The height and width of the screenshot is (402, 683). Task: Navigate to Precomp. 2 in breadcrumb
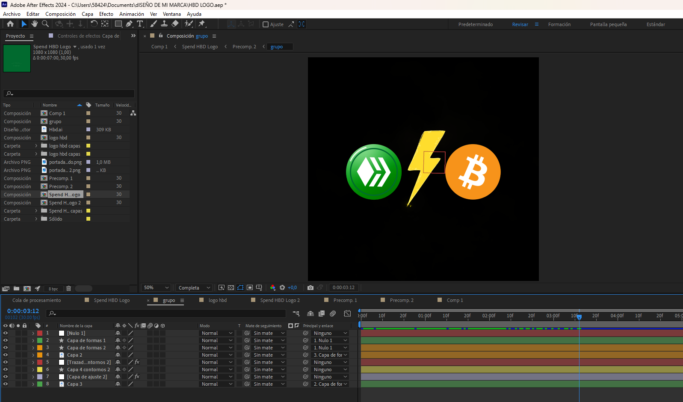(x=244, y=47)
